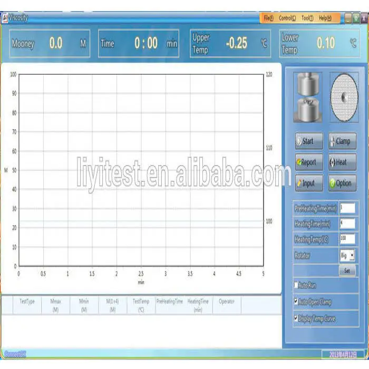The image size is (369, 369).
Task: Open the Report button
Action: coord(309,162)
